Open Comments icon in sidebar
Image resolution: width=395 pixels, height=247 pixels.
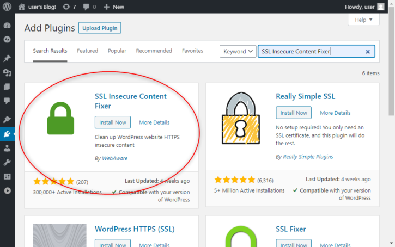(7, 101)
